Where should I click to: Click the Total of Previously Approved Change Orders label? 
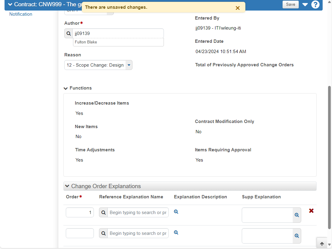pos(244,65)
